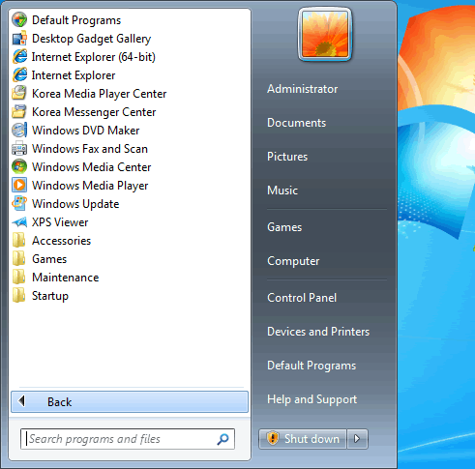
Task: Open Administrator personal folder
Action: coord(303,89)
